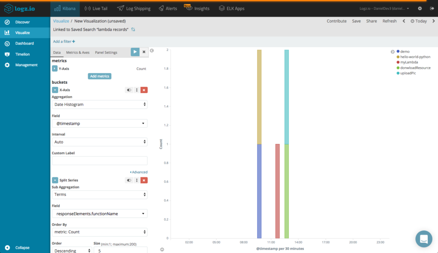This screenshot has height=253, width=438.
Task: Open the chat support bubble
Action: (423, 239)
